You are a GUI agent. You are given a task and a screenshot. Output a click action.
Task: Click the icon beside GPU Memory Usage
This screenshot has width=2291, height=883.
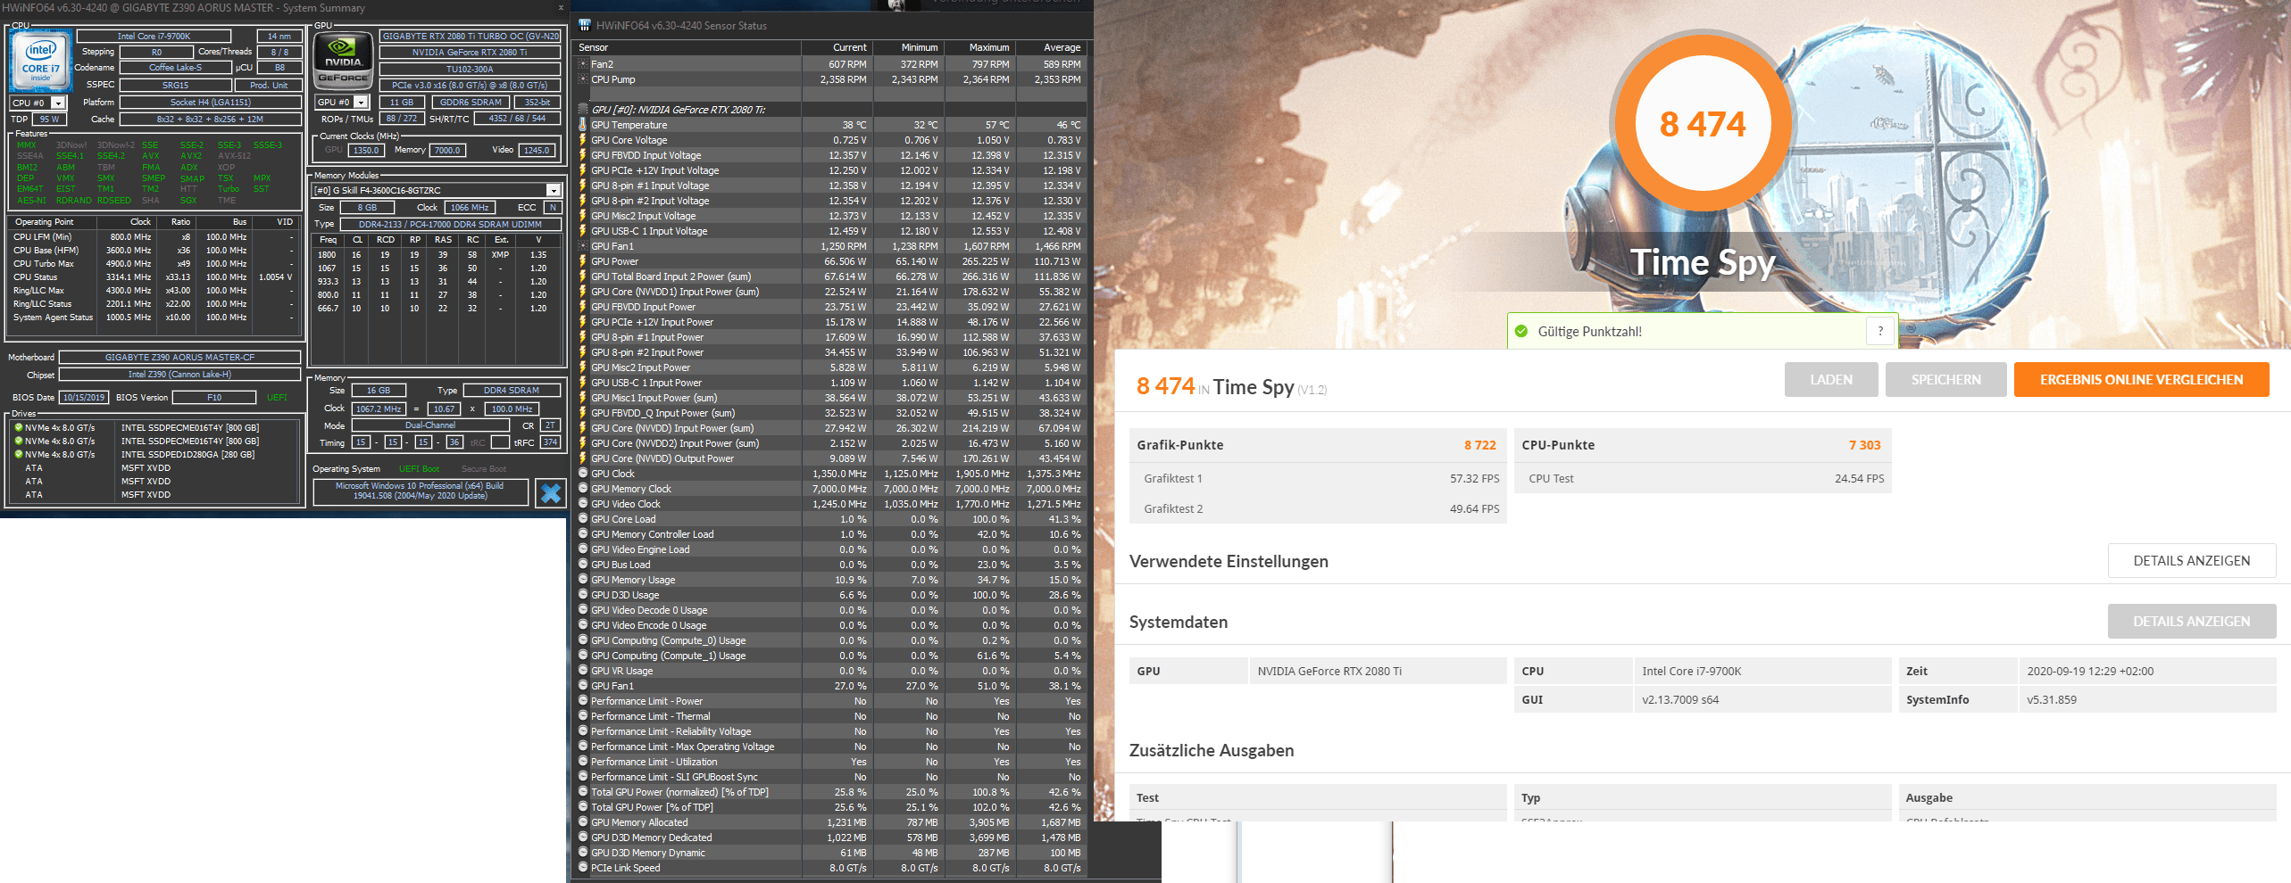(583, 580)
